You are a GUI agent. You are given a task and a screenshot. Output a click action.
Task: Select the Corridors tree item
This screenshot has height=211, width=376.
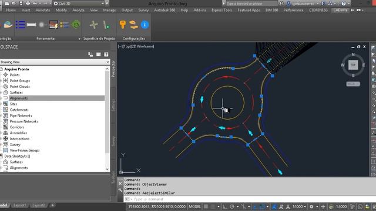click(17, 127)
